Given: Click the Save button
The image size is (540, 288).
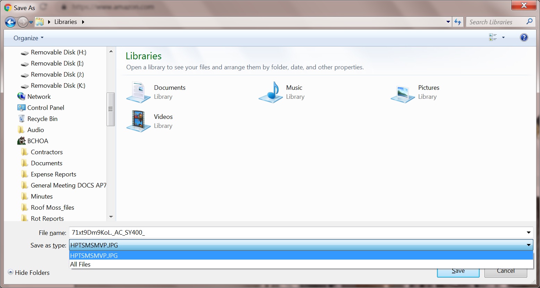Looking at the screenshot, I should click(x=458, y=271).
